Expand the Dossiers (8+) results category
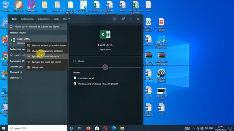The image size is (234, 131). point(16,67)
